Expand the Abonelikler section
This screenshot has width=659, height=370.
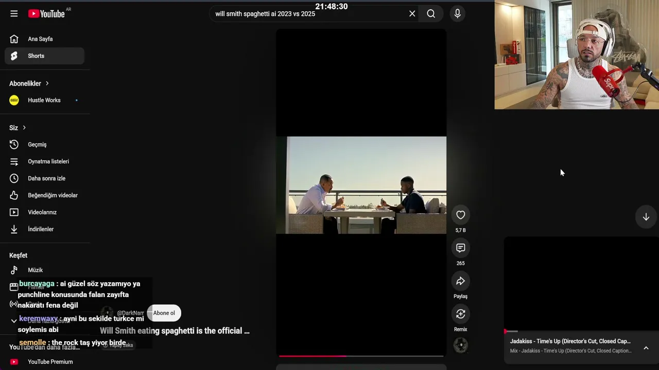[29, 83]
